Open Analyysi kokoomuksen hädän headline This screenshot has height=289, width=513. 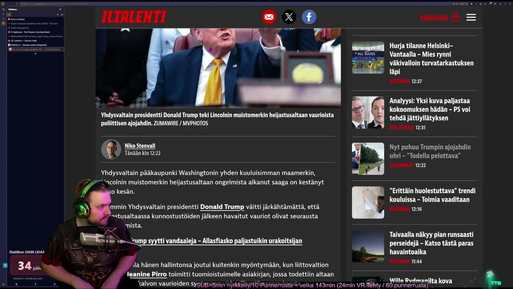(430, 109)
